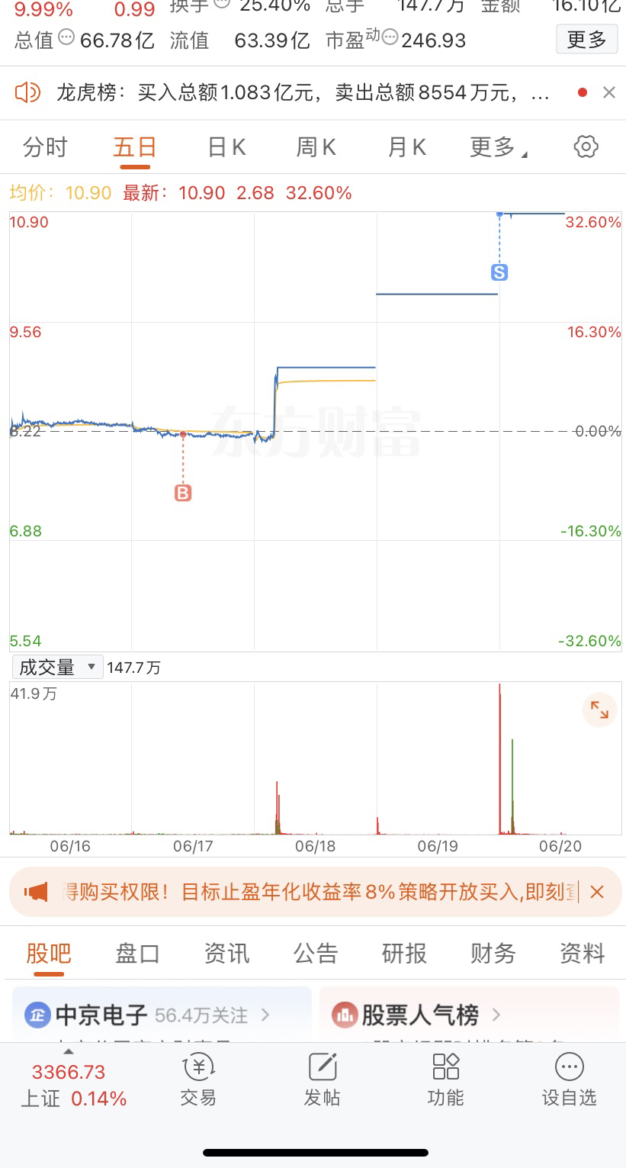Tap the megaphone promo icon
Image resolution: width=626 pixels, height=1168 pixels.
(x=36, y=891)
